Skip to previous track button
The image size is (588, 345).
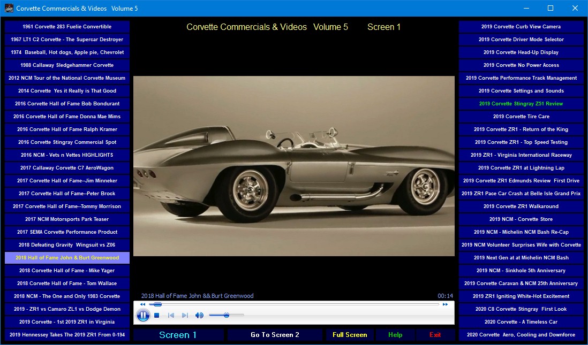pyautogui.click(x=171, y=316)
